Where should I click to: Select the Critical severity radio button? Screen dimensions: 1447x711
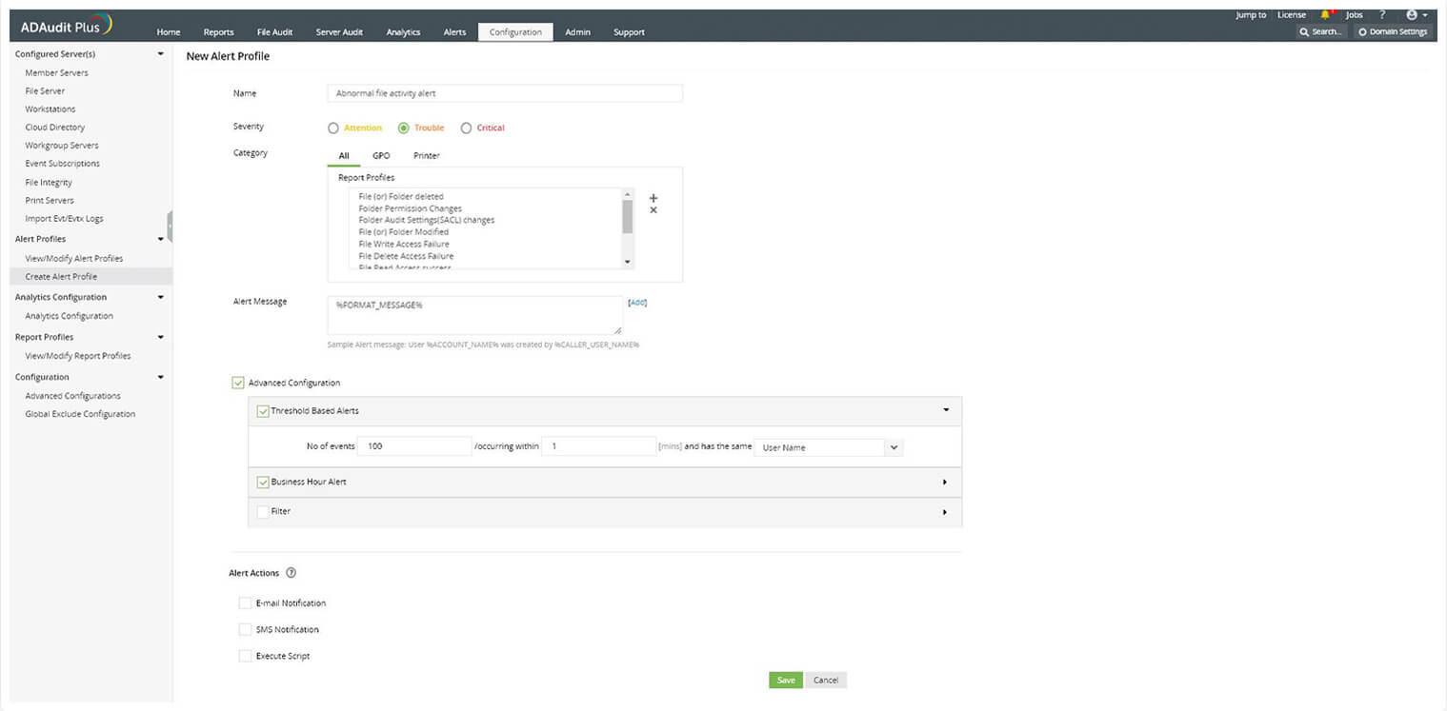pyautogui.click(x=467, y=128)
